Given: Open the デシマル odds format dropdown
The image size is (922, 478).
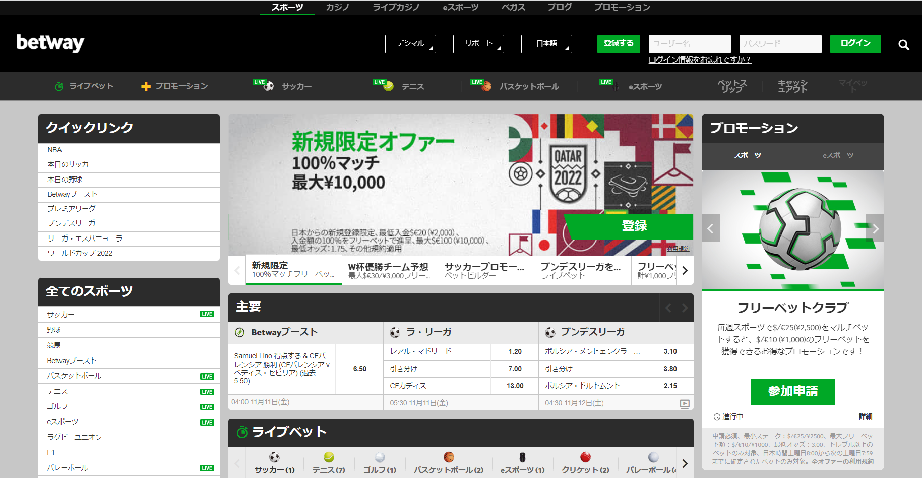Looking at the screenshot, I should coord(410,44).
